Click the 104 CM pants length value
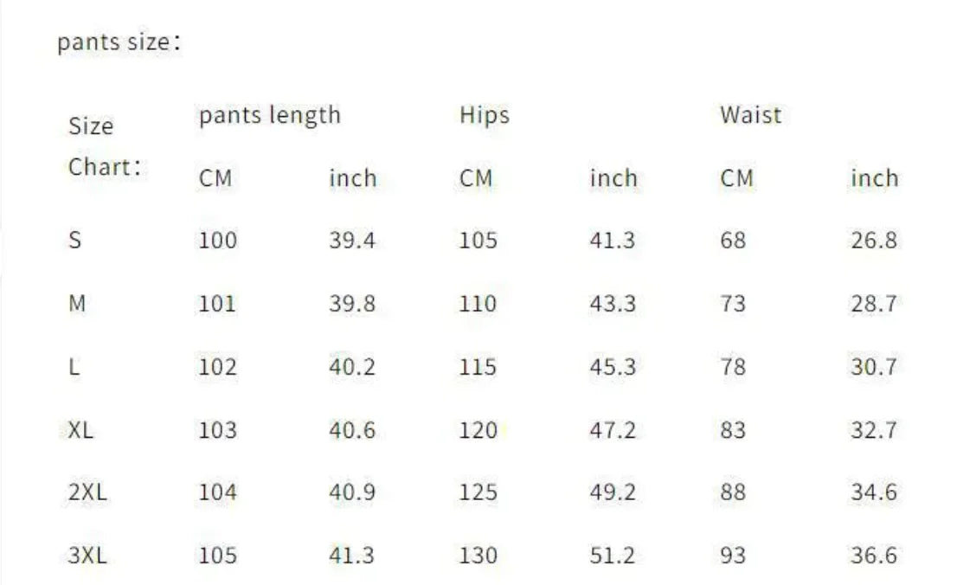Screen dimensions: 976x585 [217, 492]
